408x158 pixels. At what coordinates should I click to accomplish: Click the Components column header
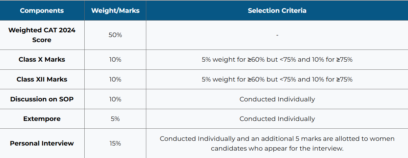42,10
